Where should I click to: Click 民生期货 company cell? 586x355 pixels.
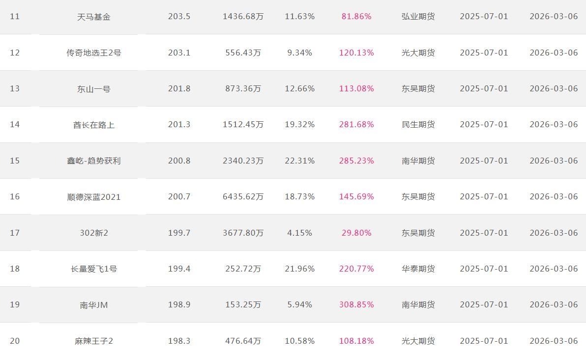click(x=418, y=125)
